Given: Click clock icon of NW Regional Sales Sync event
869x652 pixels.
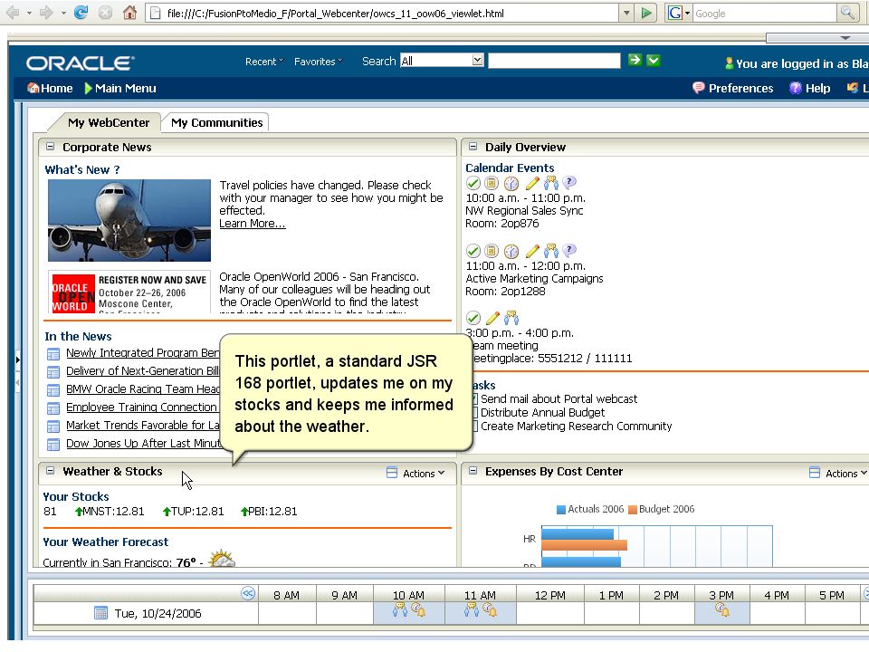Looking at the screenshot, I should [511, 184].
